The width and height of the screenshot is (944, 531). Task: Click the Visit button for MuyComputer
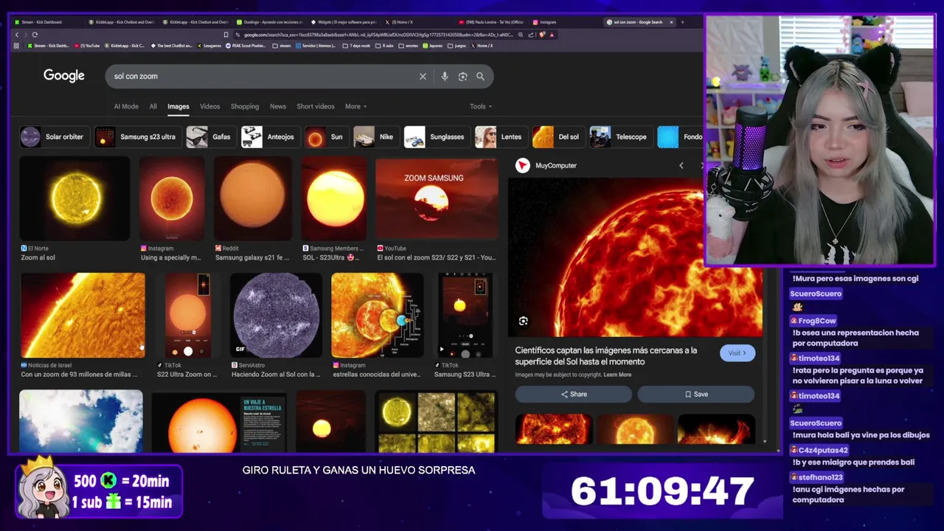[737, 353]
